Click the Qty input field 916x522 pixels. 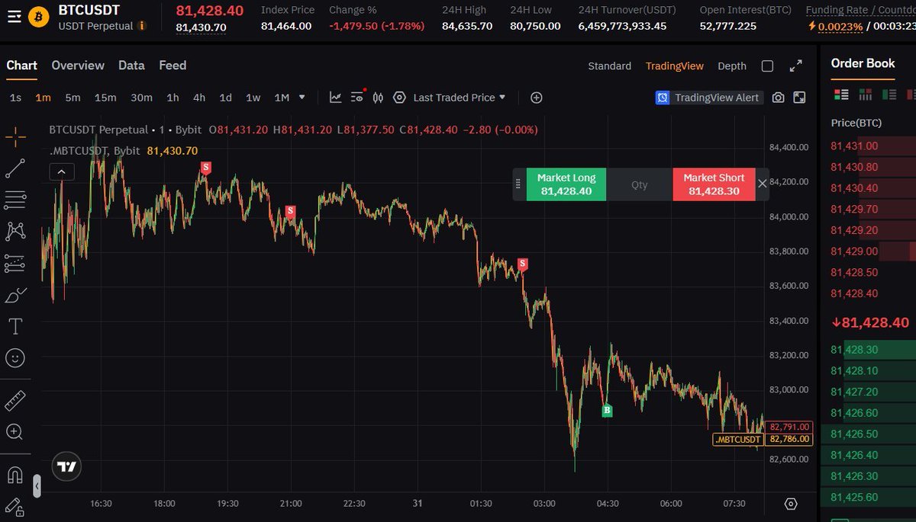point(641,184)
